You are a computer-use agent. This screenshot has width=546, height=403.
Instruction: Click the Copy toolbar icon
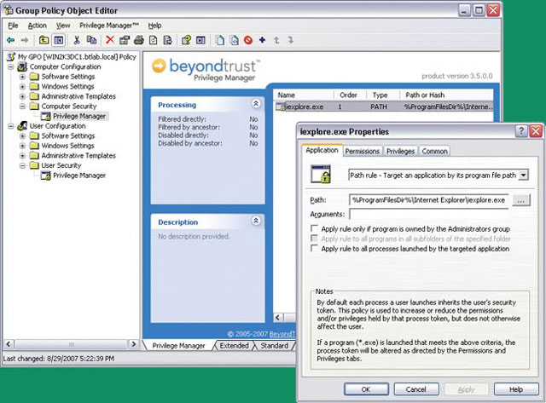91,40
